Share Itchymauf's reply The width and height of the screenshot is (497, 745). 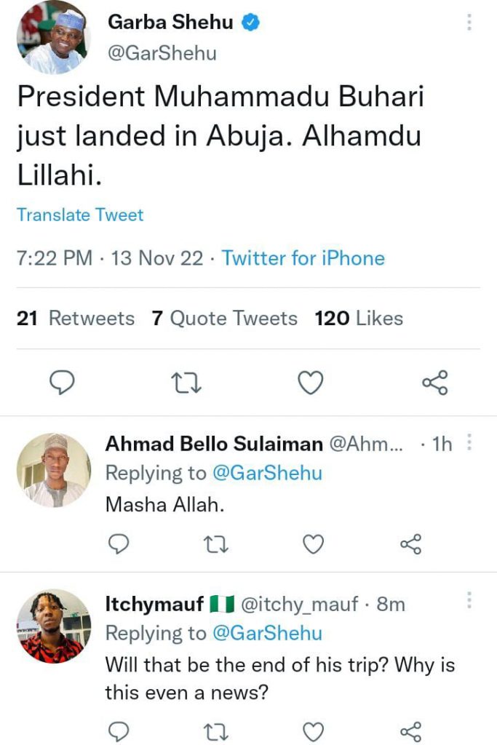click(410, 730)
